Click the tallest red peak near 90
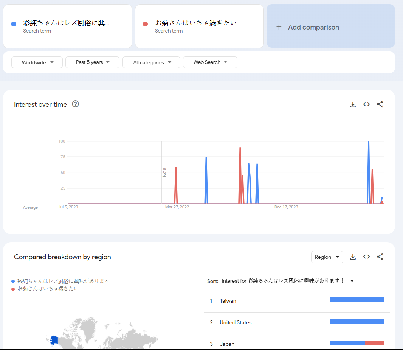Screen dimensions: 403x350 click(240, 148)
